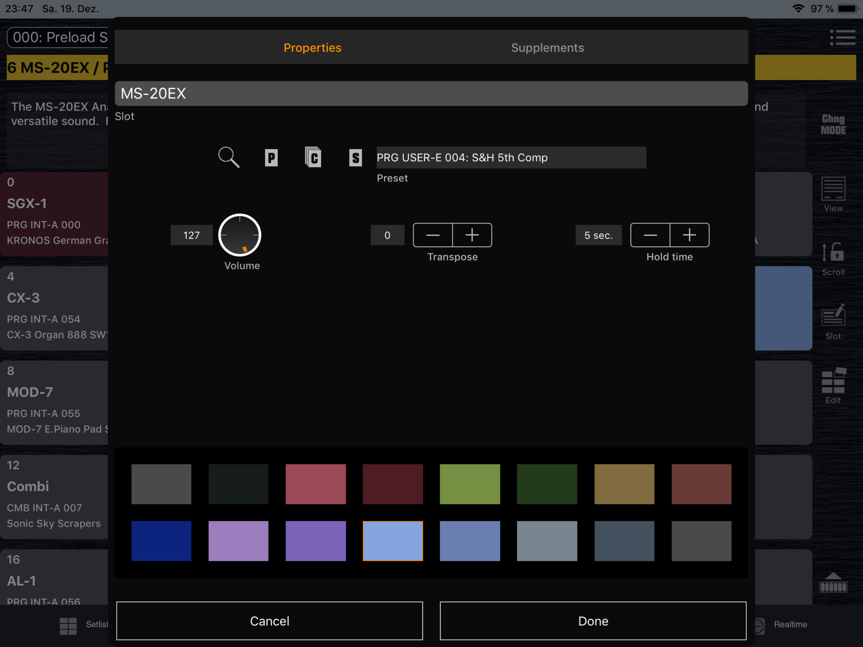
Task: Select the Program (P) preset type icon
Action: (271, 158)
